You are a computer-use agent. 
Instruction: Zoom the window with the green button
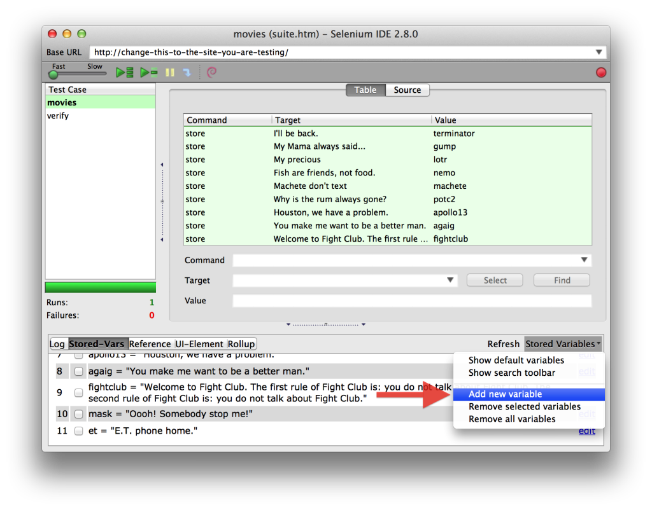(x=82, y=34)
